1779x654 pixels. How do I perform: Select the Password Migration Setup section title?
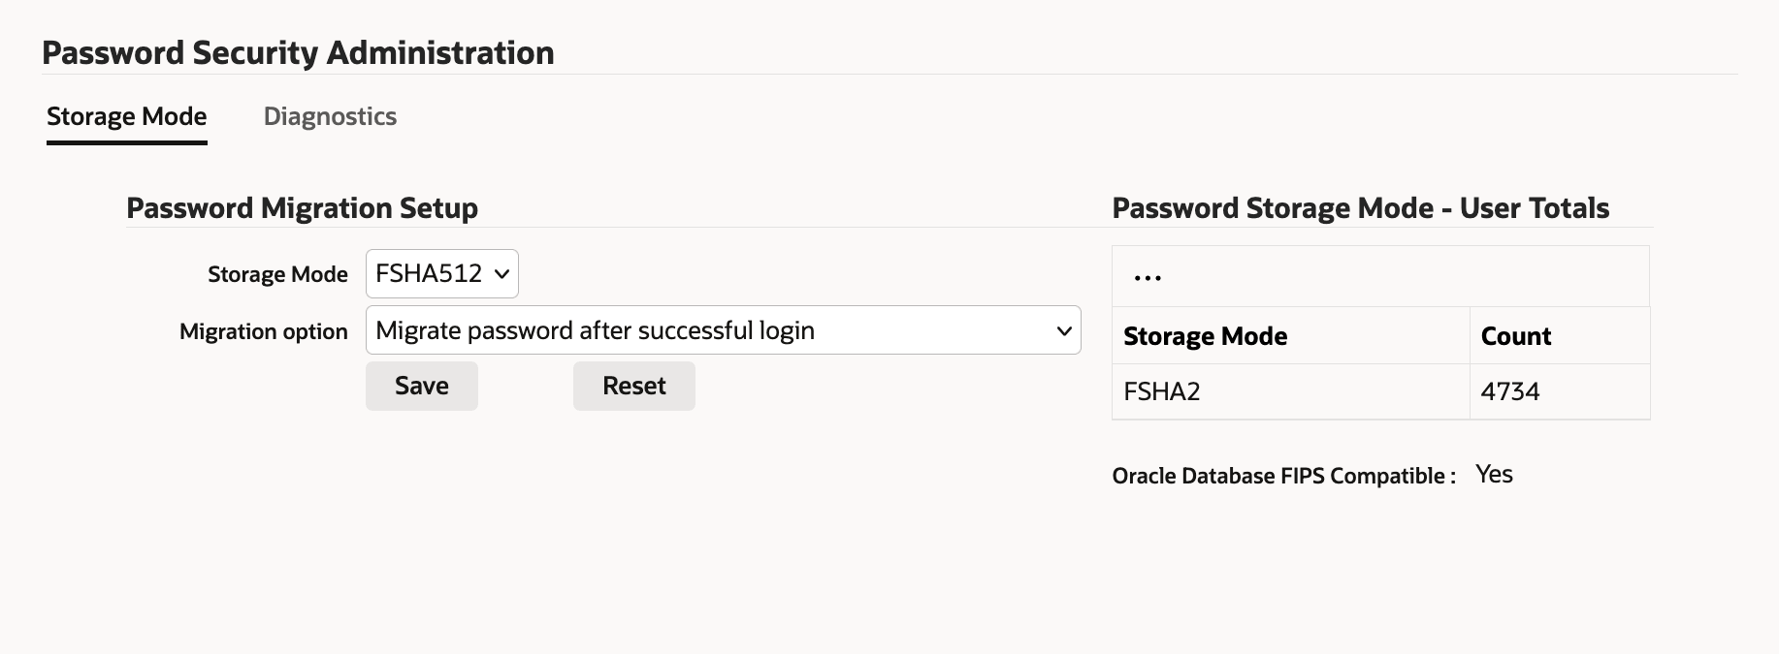point(302,207)
